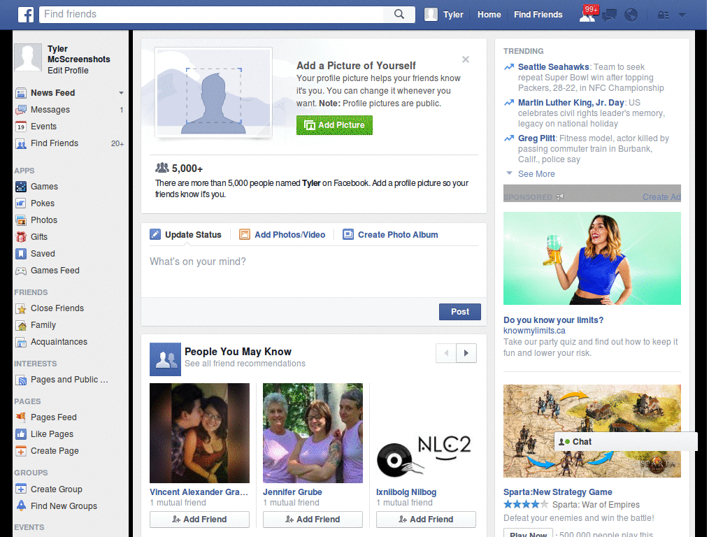Screen dimensions: 716x537
Task: Click the Family house icon
Action: (21, 326)
